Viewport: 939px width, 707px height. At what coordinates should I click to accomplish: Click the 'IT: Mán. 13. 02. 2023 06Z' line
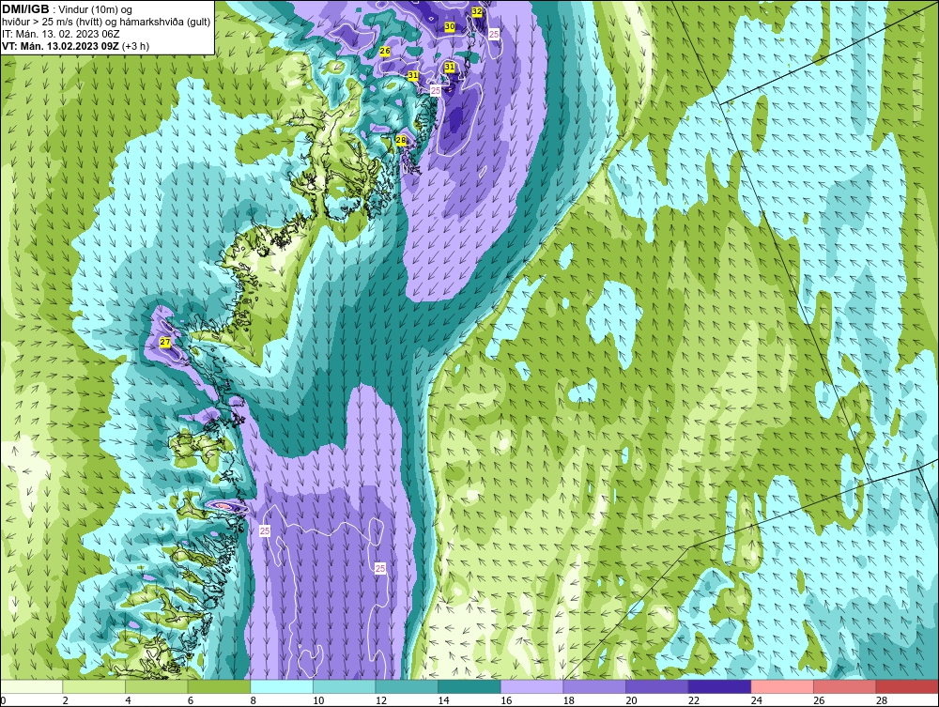pos(60,34)
